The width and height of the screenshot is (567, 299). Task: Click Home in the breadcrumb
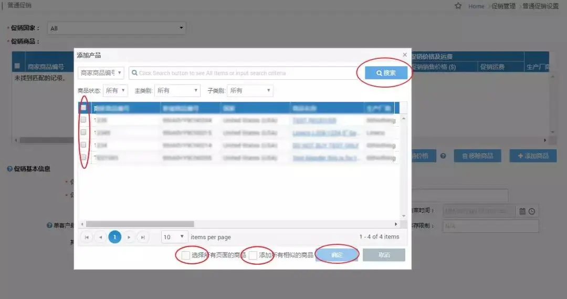point(476,6)
